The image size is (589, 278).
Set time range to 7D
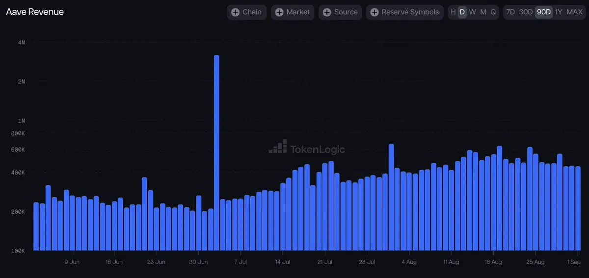(510, 12)
